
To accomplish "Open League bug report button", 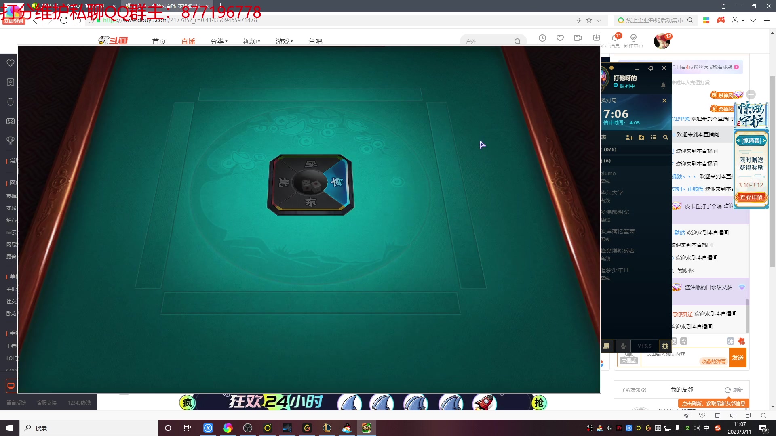I will click(665, 346).
